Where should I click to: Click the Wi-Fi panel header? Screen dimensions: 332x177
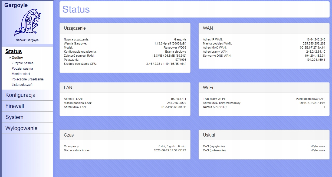pyautogui.click(x=208, y=87)
